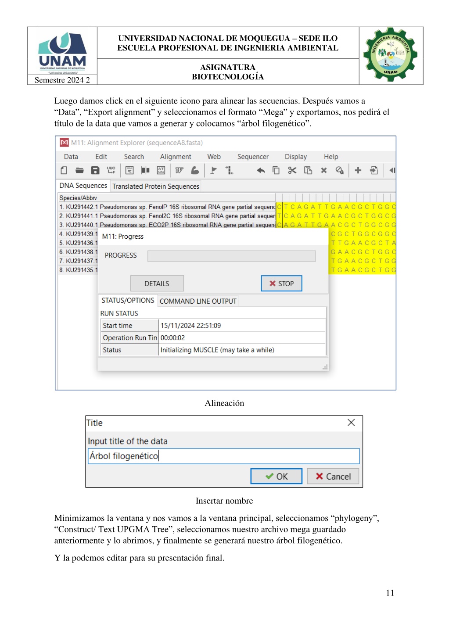This screenshot has width=449, height=635.
Task: Copy selection with the copy icon
Action: tap(276, 170)
